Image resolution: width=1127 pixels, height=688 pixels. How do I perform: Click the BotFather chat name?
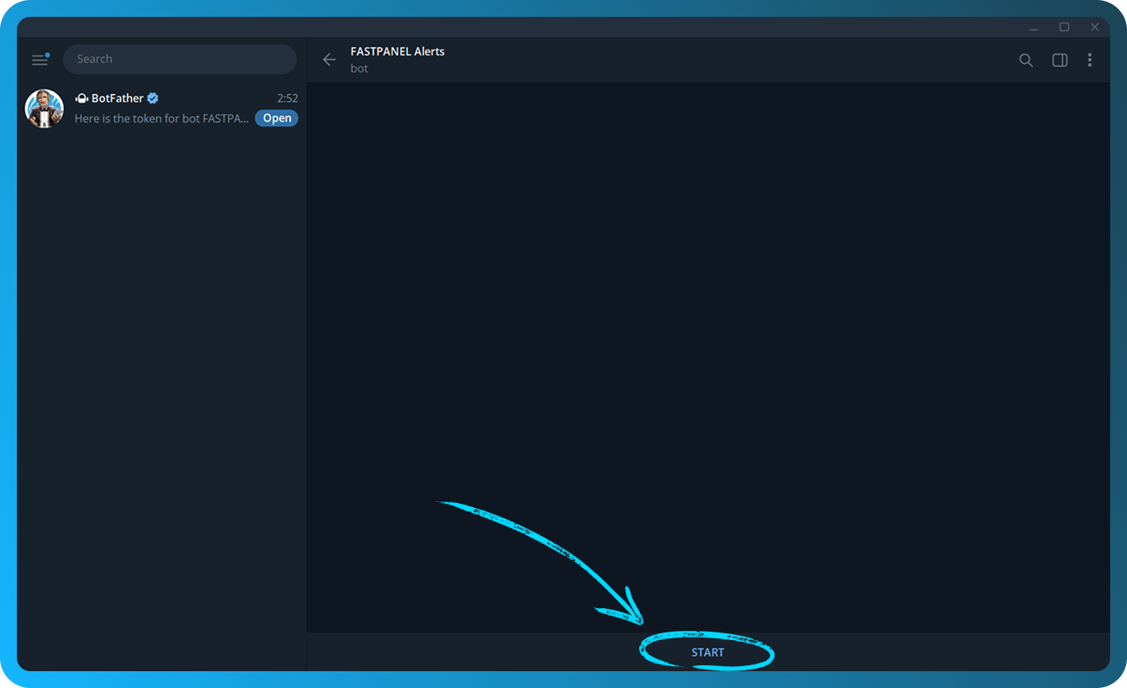point(117,98)
